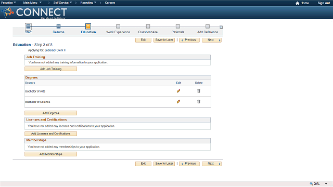Image resolution: width=333 pixels, height=187 pixels.
Task: Click the Add Job Training button
Action: pyautogui.click(x=51, y=69)
